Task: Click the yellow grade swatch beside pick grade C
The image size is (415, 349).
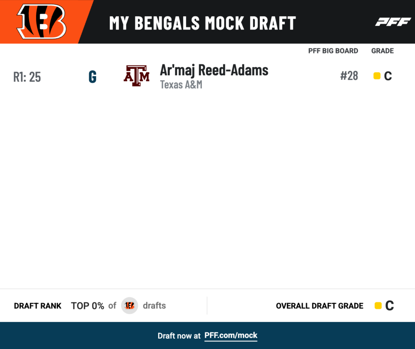Action: (x=377, y=76)
